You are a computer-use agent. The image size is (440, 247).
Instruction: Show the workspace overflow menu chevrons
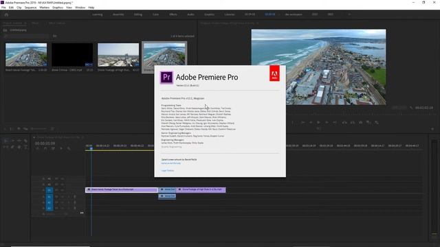click(349, 14)
